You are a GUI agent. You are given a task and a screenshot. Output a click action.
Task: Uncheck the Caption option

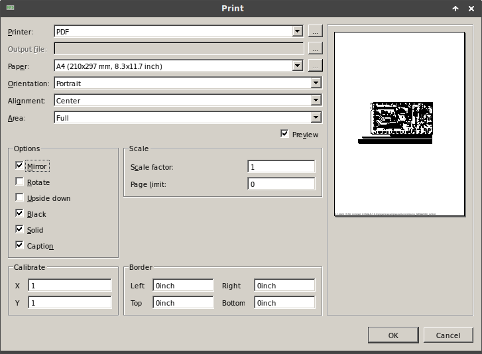point(20,245)
